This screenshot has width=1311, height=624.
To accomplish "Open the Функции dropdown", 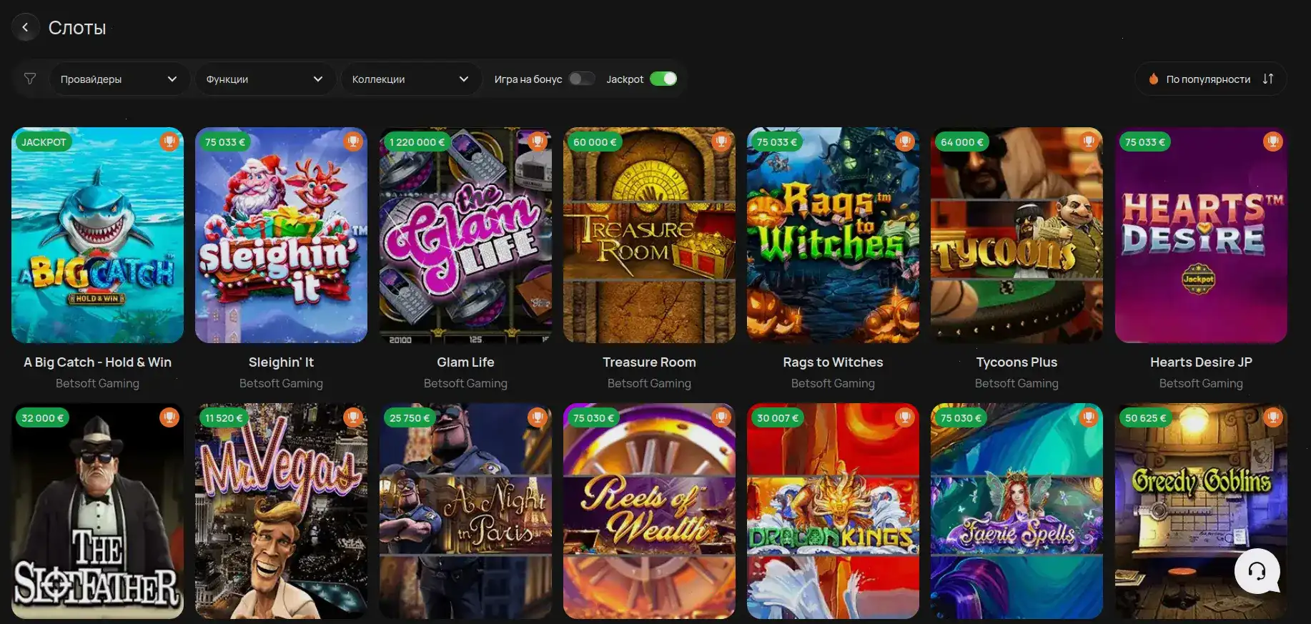I will (264, 79).
